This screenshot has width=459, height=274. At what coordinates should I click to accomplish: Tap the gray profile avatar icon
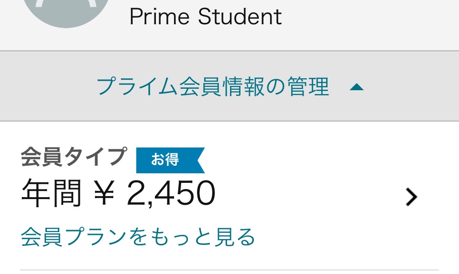[x=67, y=11]
